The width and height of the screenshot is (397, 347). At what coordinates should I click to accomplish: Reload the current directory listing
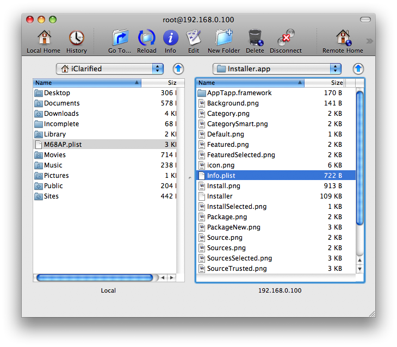tap(147, 39)
